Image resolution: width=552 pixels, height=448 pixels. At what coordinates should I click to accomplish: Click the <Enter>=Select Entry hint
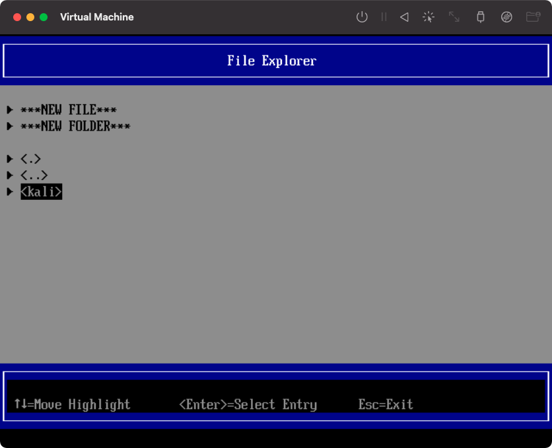click(x=248, y=404)
